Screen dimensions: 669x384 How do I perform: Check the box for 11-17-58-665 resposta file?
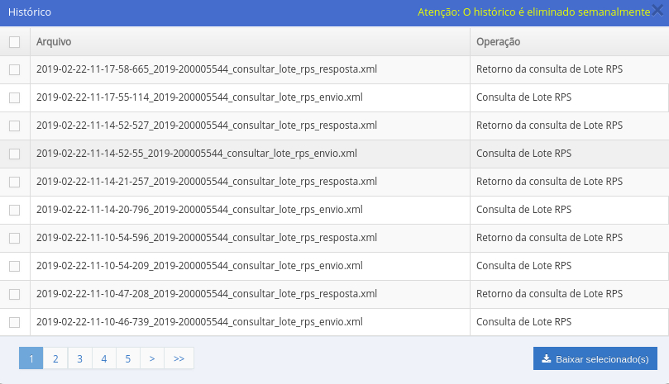[14, 70]
